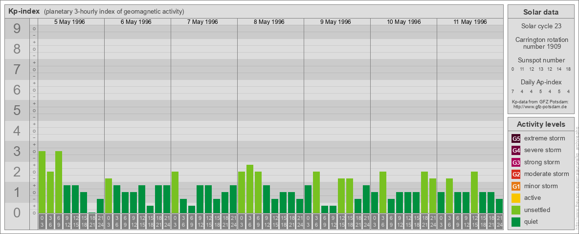
Task: Select the dark green quiet swatch
Action: pyautogui.click(x=516, y=222)
